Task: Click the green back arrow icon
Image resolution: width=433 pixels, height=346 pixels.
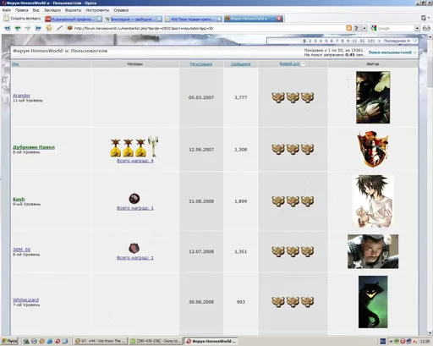Action: (x=18, y=28)
